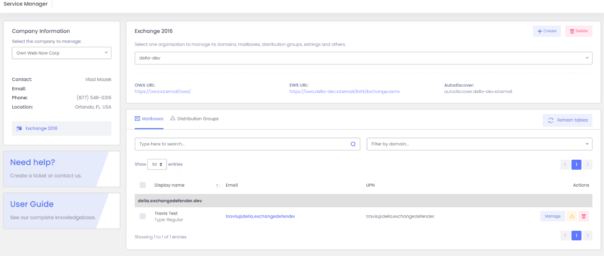Click the bottom pagination previous arrow
The image size is (604, 256).
pos(565,236)
